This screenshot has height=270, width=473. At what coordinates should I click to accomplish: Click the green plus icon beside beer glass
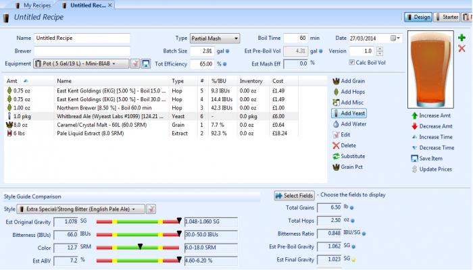pos(462,38)
